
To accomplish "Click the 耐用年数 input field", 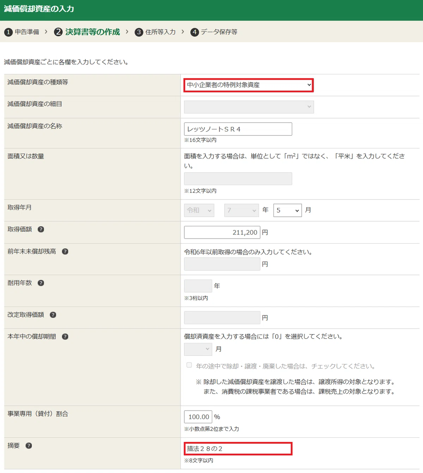I will point(198,286).
